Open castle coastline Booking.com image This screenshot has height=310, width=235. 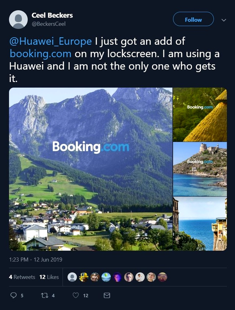click(x=200, y=169)
